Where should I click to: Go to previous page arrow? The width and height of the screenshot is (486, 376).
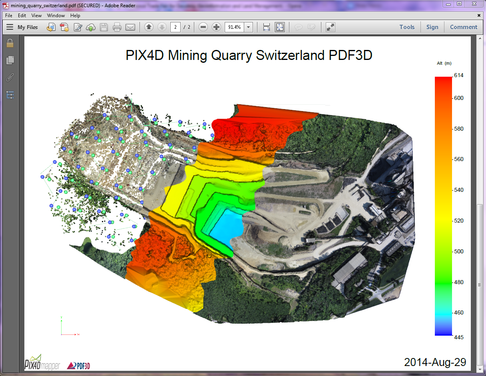point(149,27)
